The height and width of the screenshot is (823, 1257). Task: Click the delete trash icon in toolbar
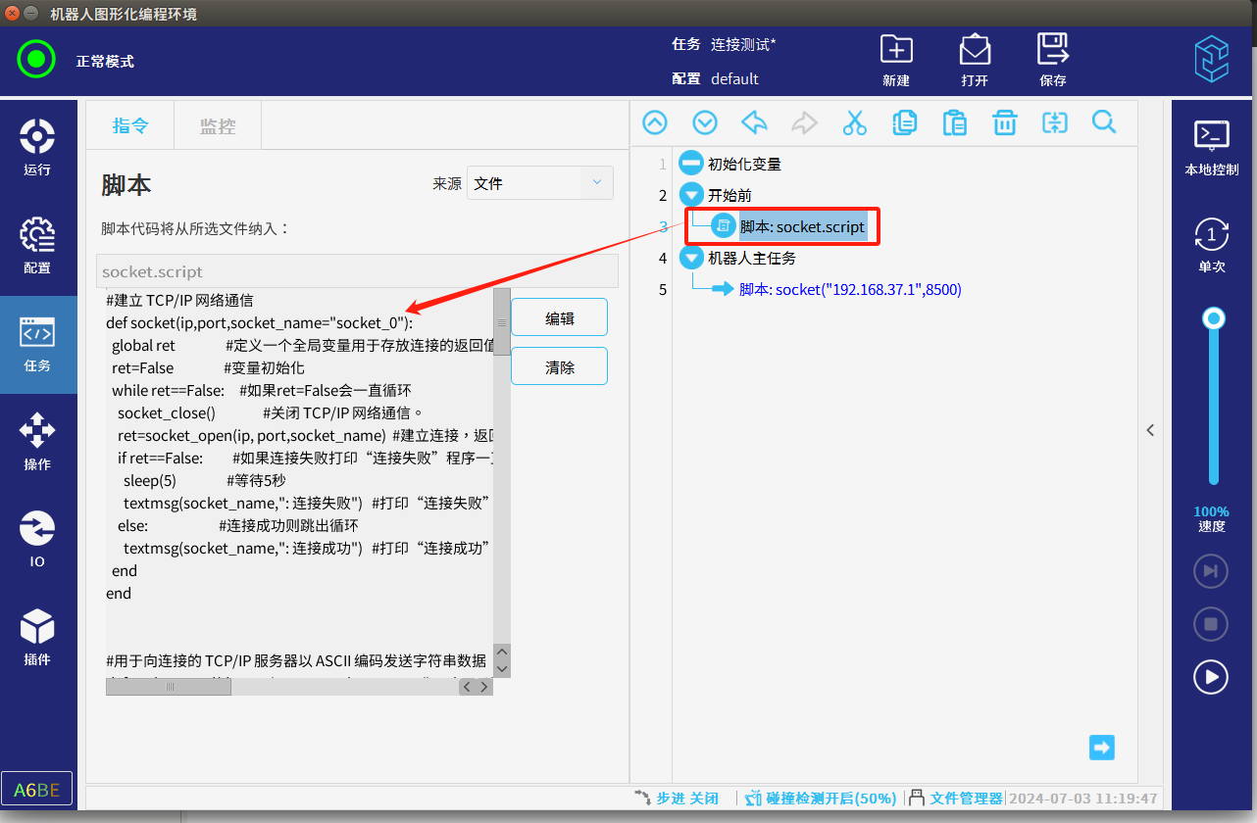(x=1004, y=122)
